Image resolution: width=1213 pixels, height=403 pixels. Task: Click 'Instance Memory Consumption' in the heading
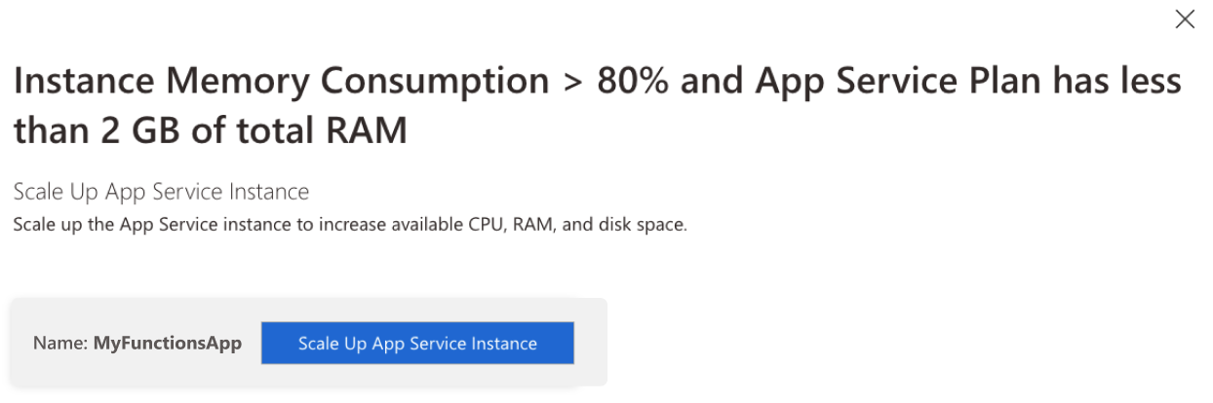[281, 82]
